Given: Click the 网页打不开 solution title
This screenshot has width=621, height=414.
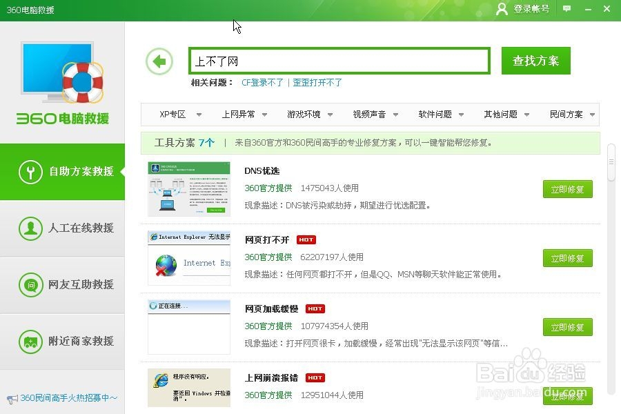Looking at the screenshot, I should 267,239.
